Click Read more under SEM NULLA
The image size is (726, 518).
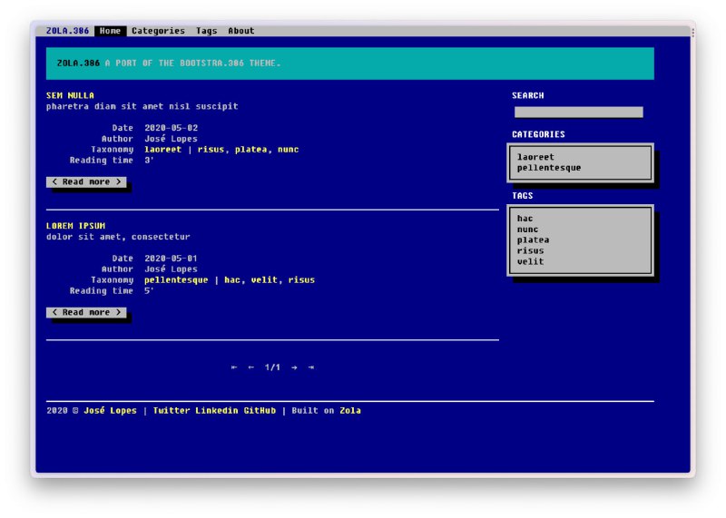point(86,182)
